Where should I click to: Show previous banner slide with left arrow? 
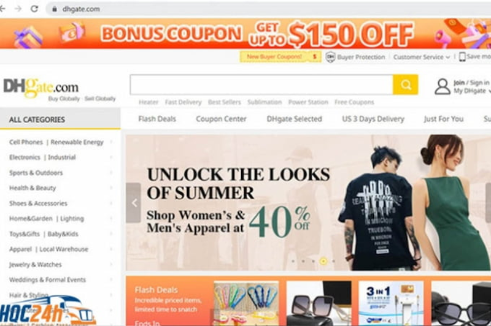(x=134, y=203)
